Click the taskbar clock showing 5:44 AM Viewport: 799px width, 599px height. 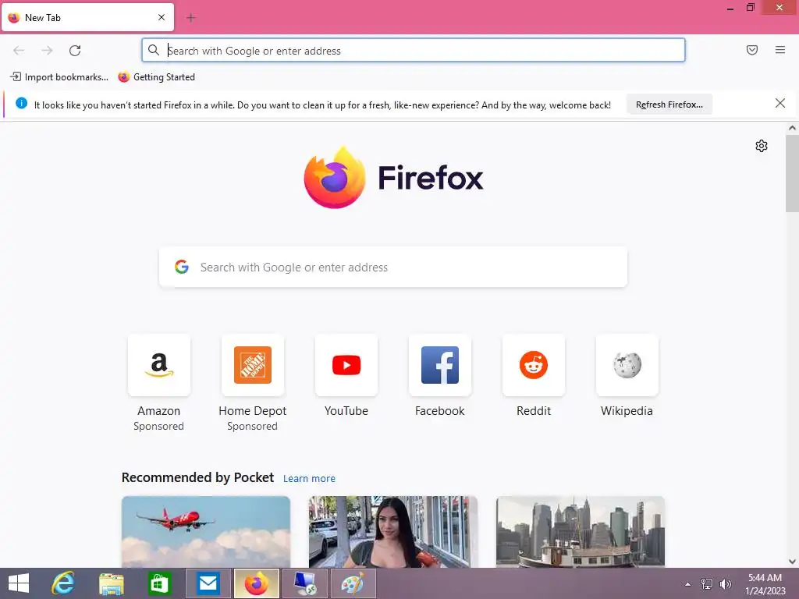[x=765, y=584]
